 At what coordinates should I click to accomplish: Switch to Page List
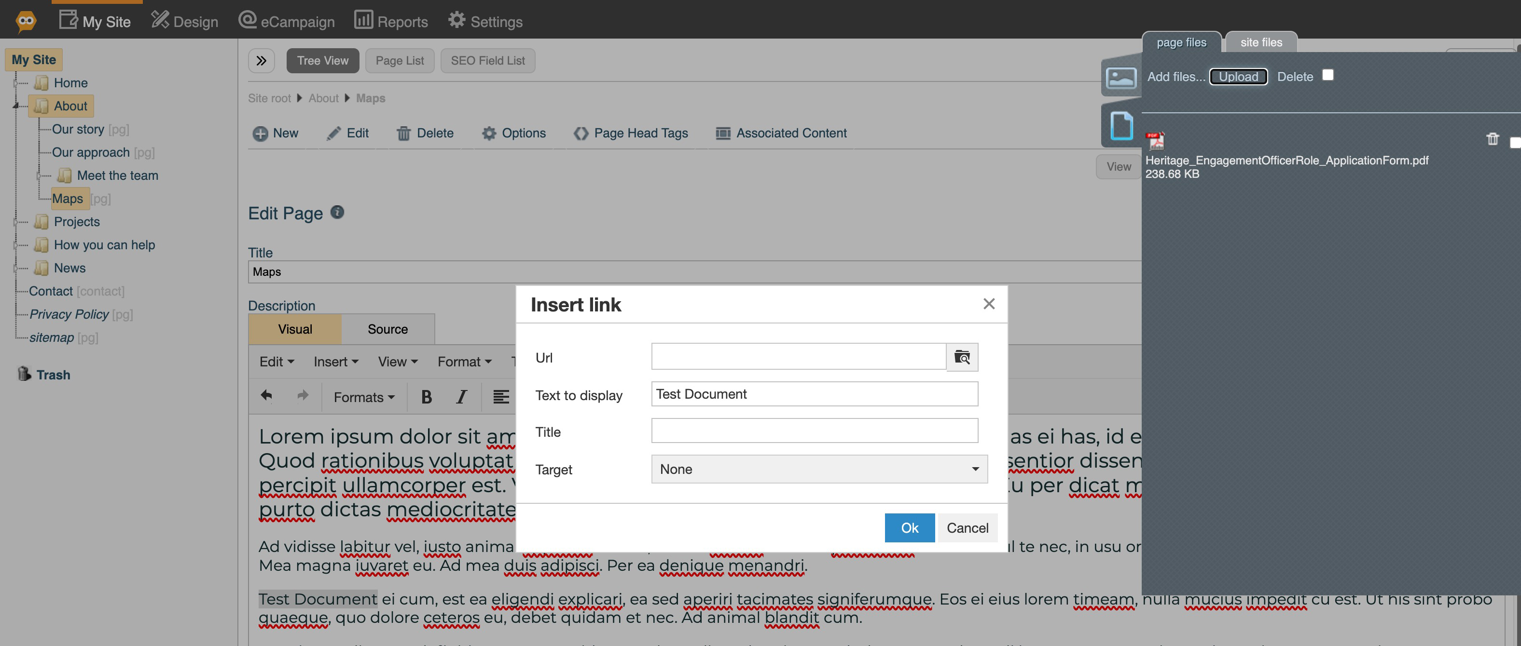point(400,61)
